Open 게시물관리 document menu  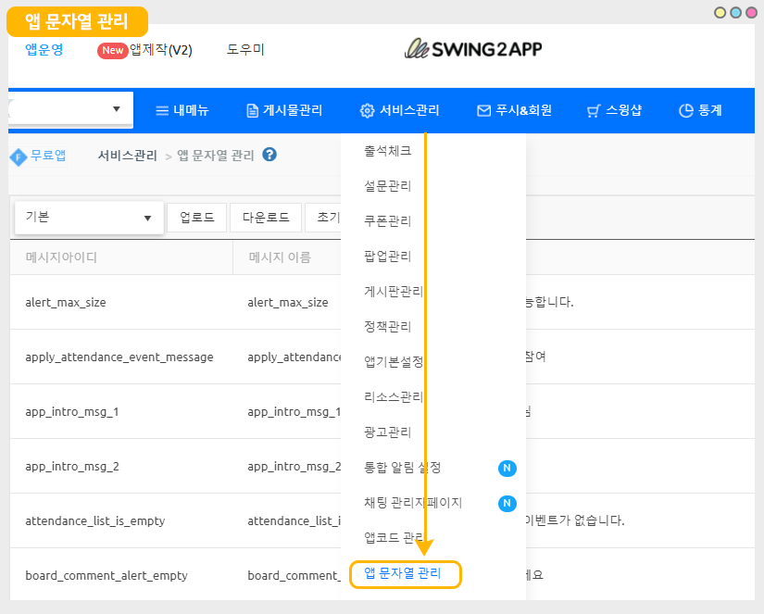284,110
